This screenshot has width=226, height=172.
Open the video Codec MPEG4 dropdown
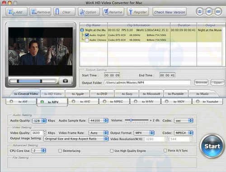click(184, 133)
